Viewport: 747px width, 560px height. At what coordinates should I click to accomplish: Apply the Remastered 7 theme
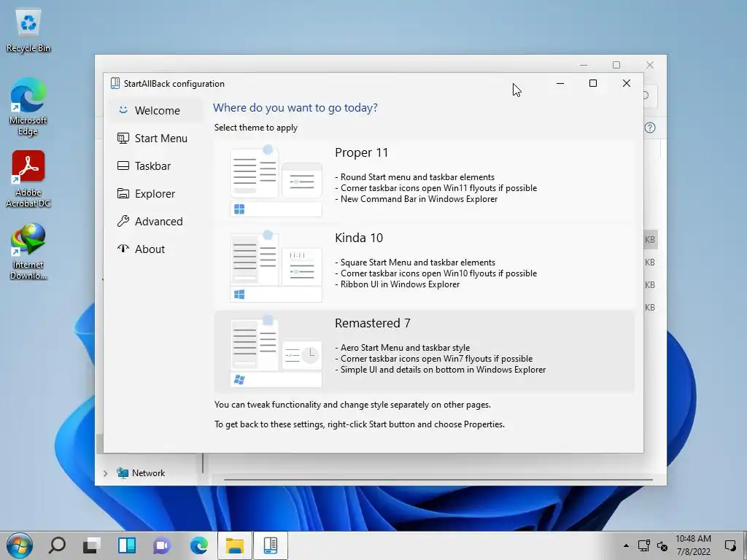point(424,352)
